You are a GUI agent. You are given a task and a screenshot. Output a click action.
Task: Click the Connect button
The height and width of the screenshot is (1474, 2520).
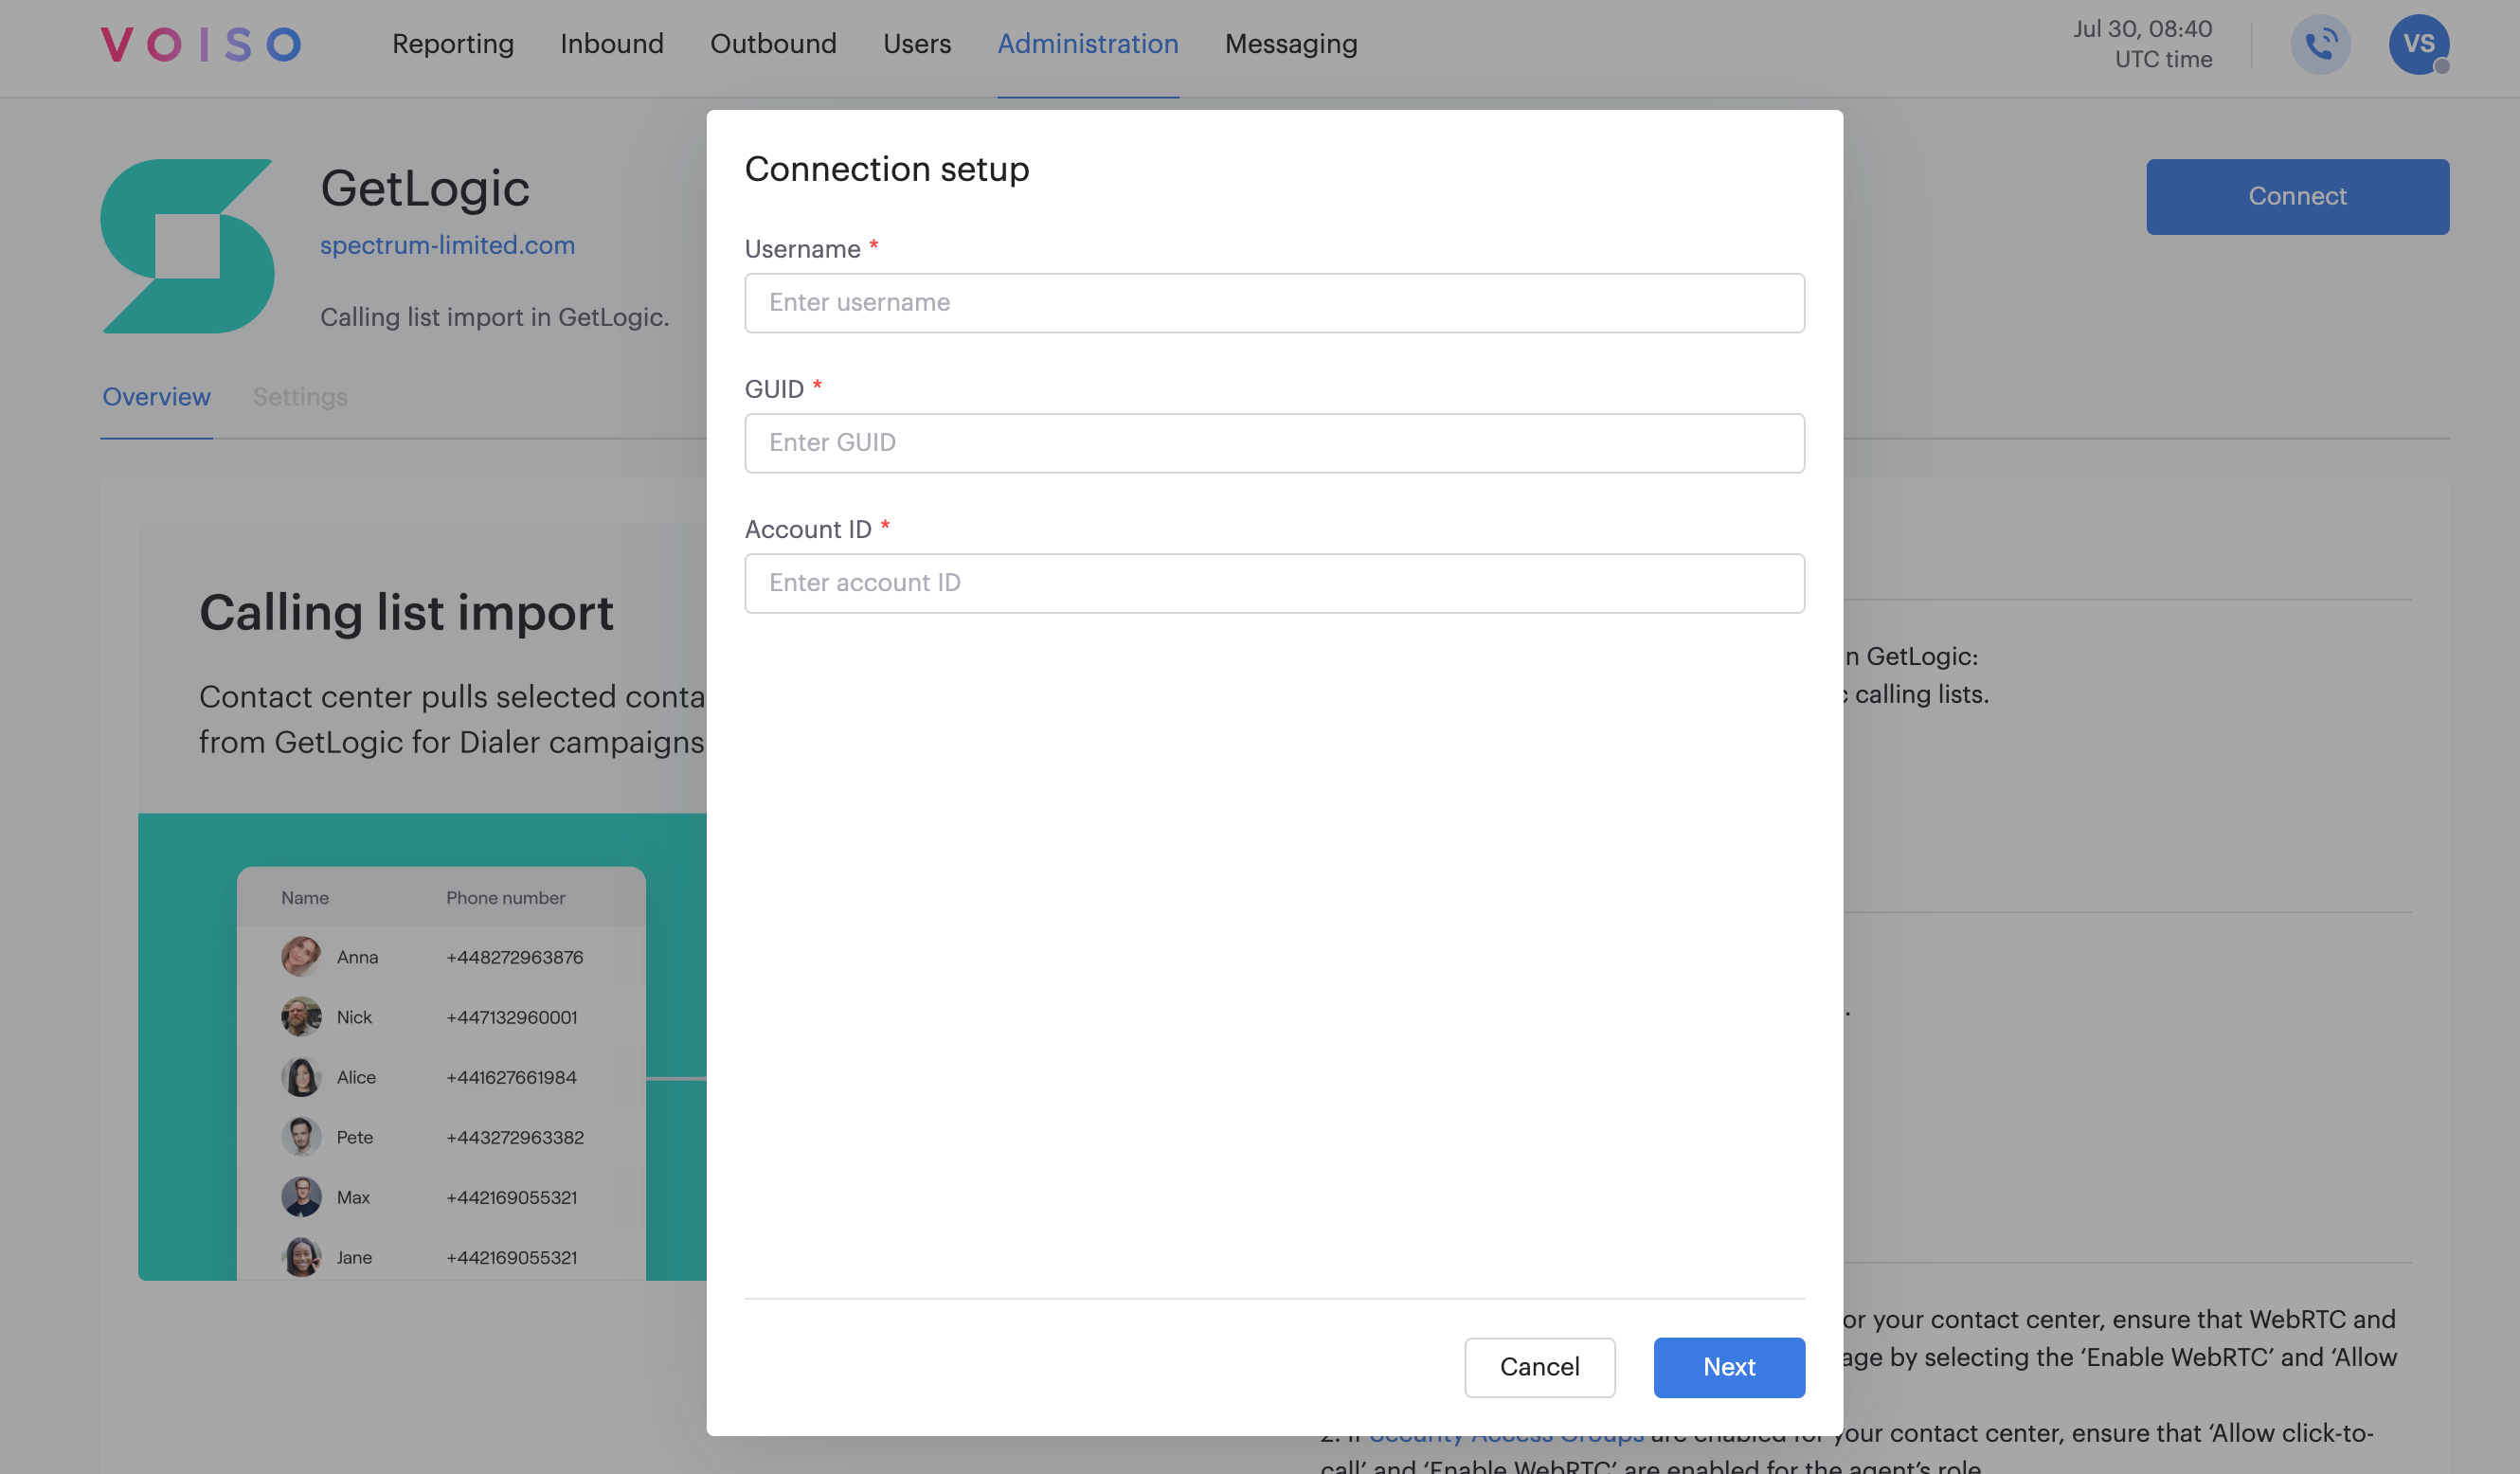[x=2297, y=196]
